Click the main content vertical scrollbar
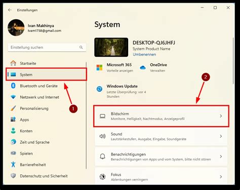The width and height of the screenshot is (240, 190). click(x=233, y=61)
